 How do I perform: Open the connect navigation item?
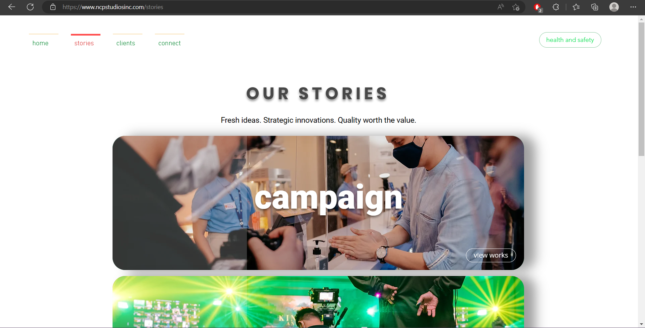click(170, 43)
